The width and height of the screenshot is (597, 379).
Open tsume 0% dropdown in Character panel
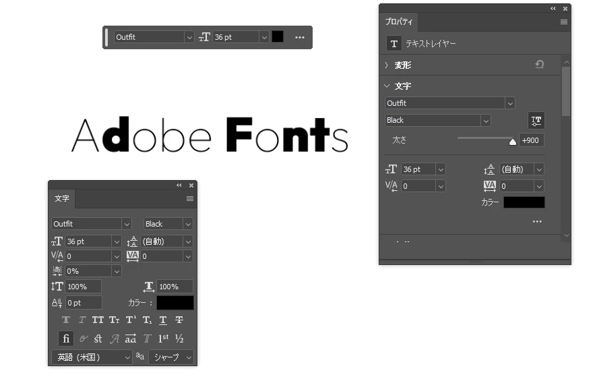[x=117, y=271]
